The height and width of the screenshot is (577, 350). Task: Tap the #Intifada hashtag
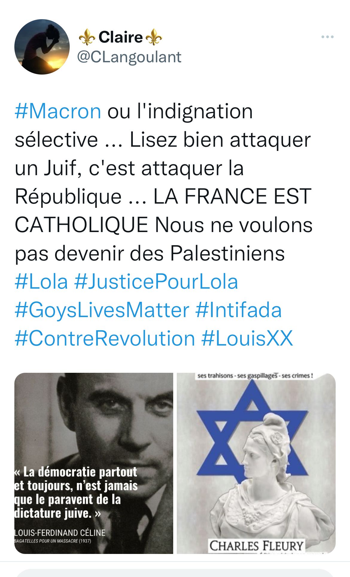pyautogui.click(x=238, y=310)
